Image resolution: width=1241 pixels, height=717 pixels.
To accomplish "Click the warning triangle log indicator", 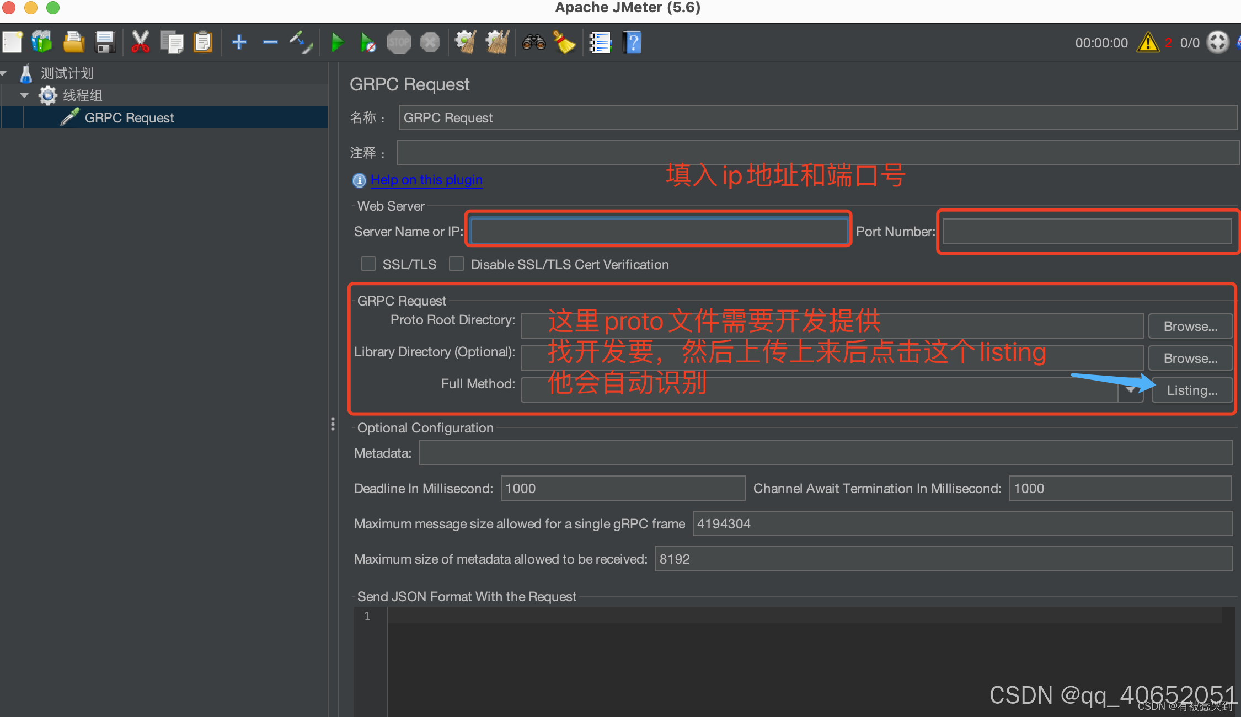I will [x=1148, y=42].
